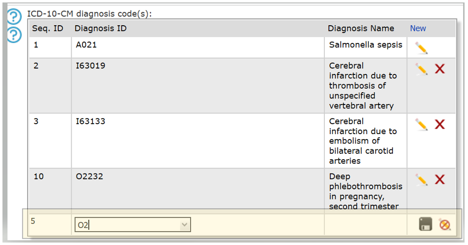This screenshot has width=468, height=245.
Task: Cancel editing the new diagnosis row
Action: click(x=445, y=224)
